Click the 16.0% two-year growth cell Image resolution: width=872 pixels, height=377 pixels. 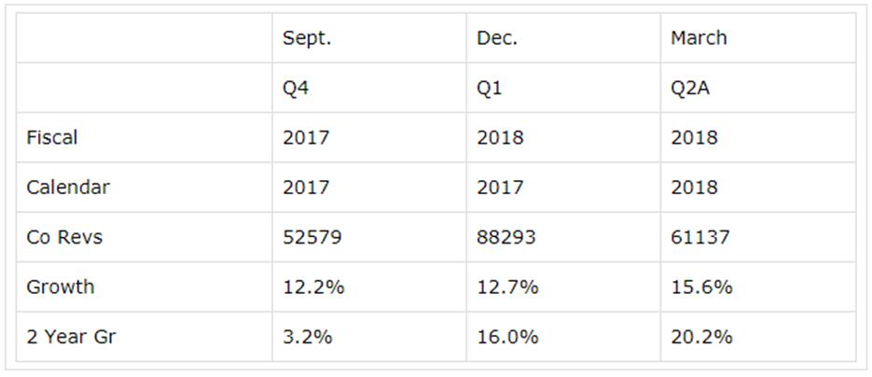tap(507, 336)
